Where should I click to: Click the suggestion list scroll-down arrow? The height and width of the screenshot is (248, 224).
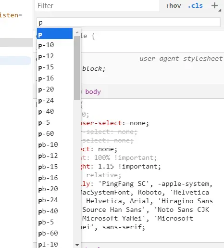(77, 245)
